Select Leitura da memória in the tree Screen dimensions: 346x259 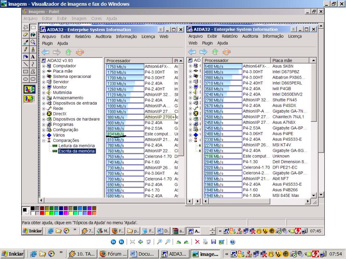pyautogui.click(x=76, y=146)
